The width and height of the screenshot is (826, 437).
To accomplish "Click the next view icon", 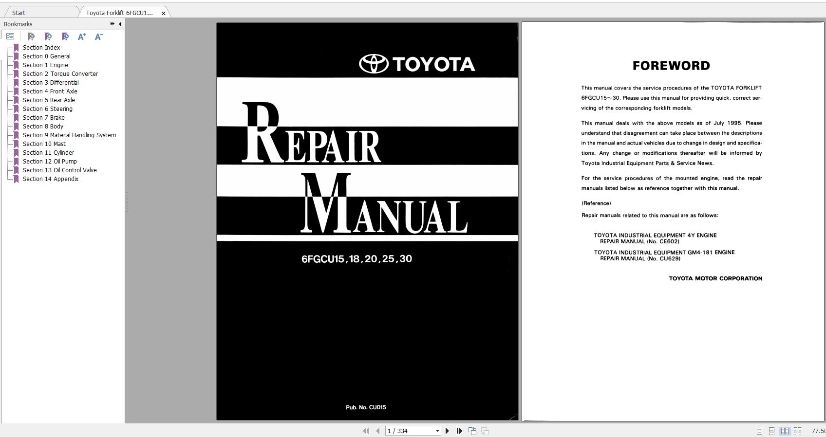I will point(485,431).
